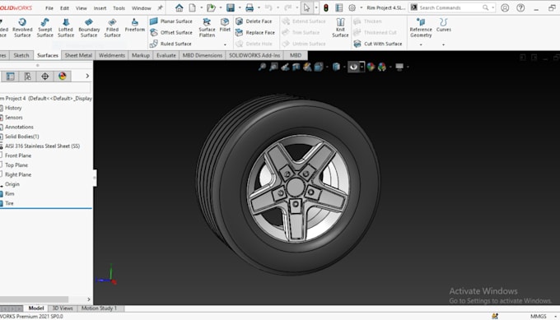The image size is (560, 320).
Task: Click the Planar Surface tool
Action: click(171, 21)
